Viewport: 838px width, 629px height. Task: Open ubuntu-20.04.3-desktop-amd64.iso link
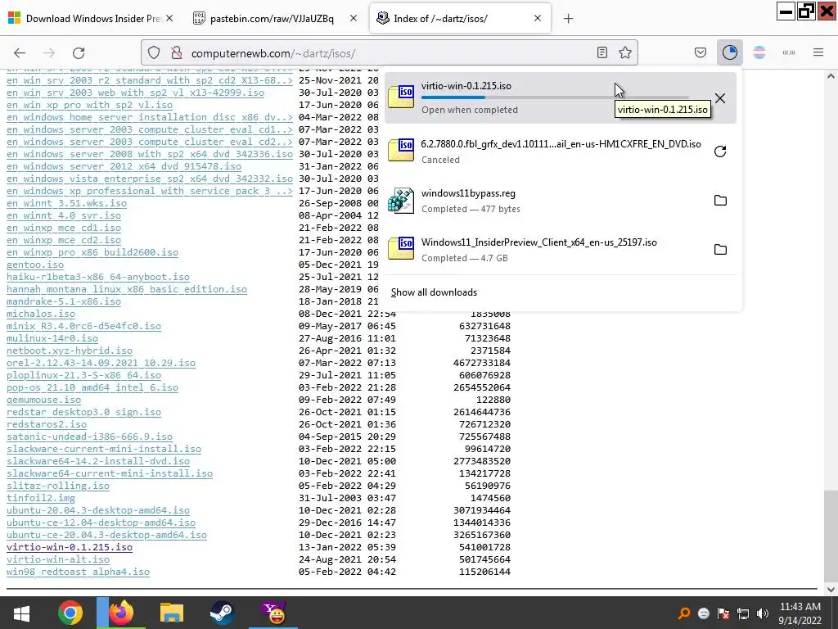[x=98, y=510]
